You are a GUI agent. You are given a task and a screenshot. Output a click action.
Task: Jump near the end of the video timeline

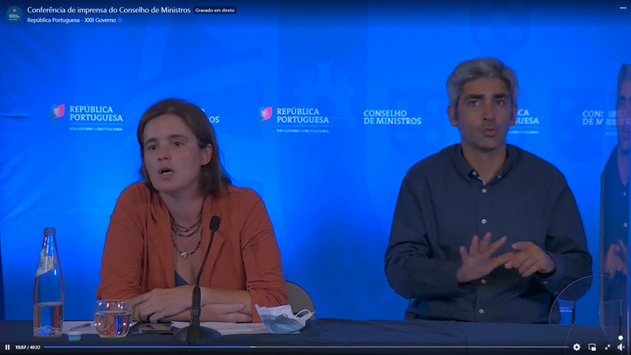tap(564, 347)
